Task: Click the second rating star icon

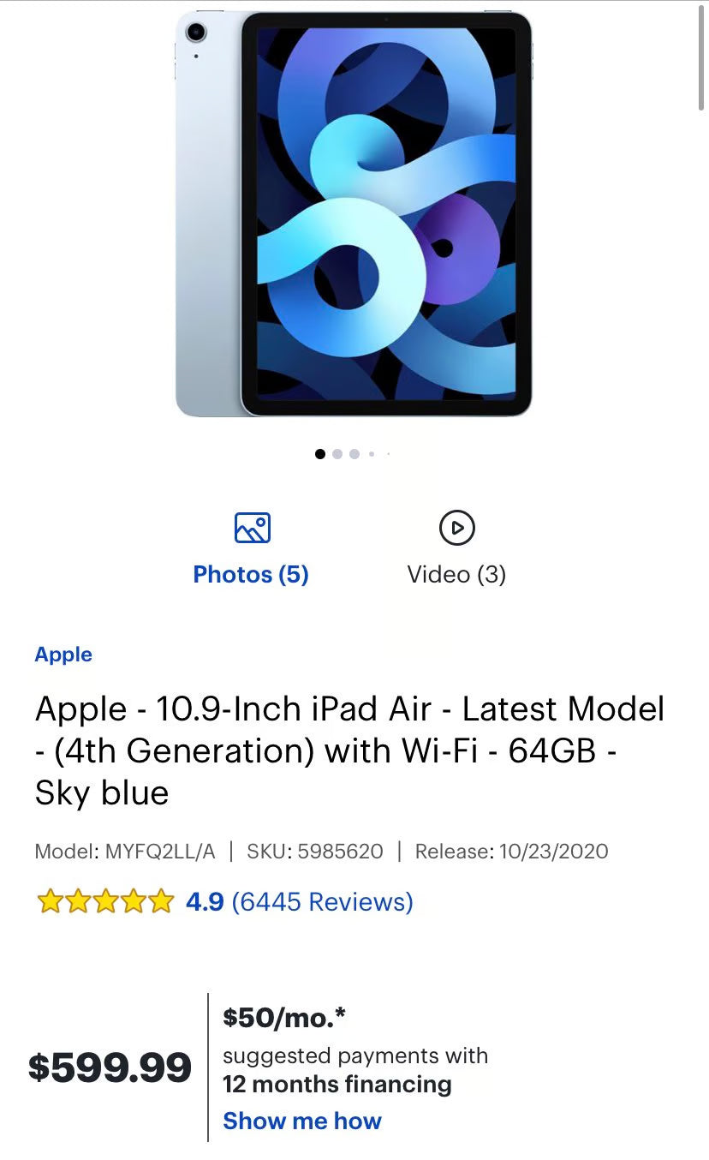Action: (76, 902)
